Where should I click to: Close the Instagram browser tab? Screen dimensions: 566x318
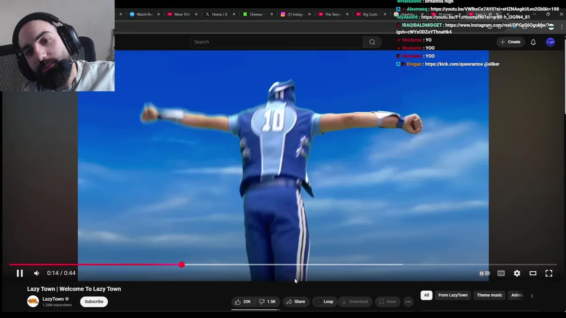coord(310,14)
